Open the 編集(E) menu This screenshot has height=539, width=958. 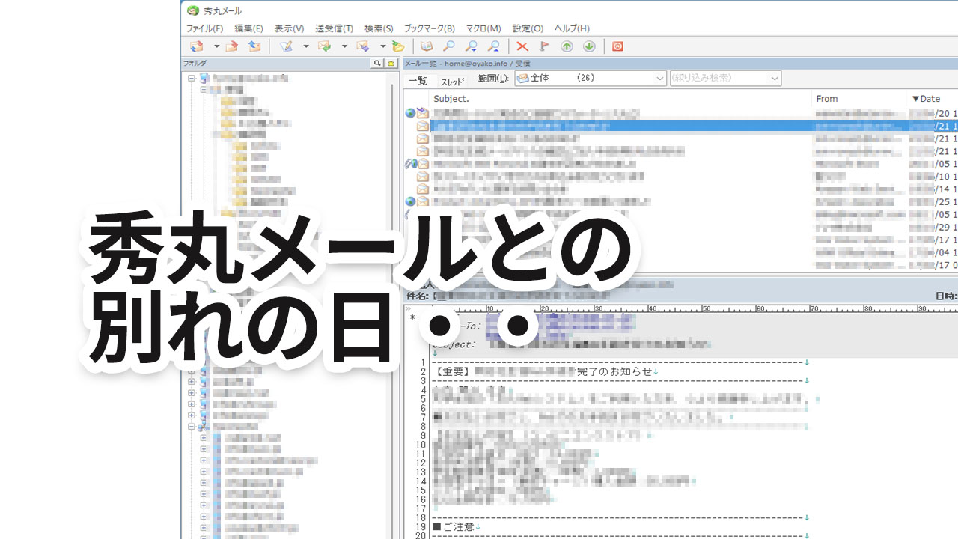[248, 28]
